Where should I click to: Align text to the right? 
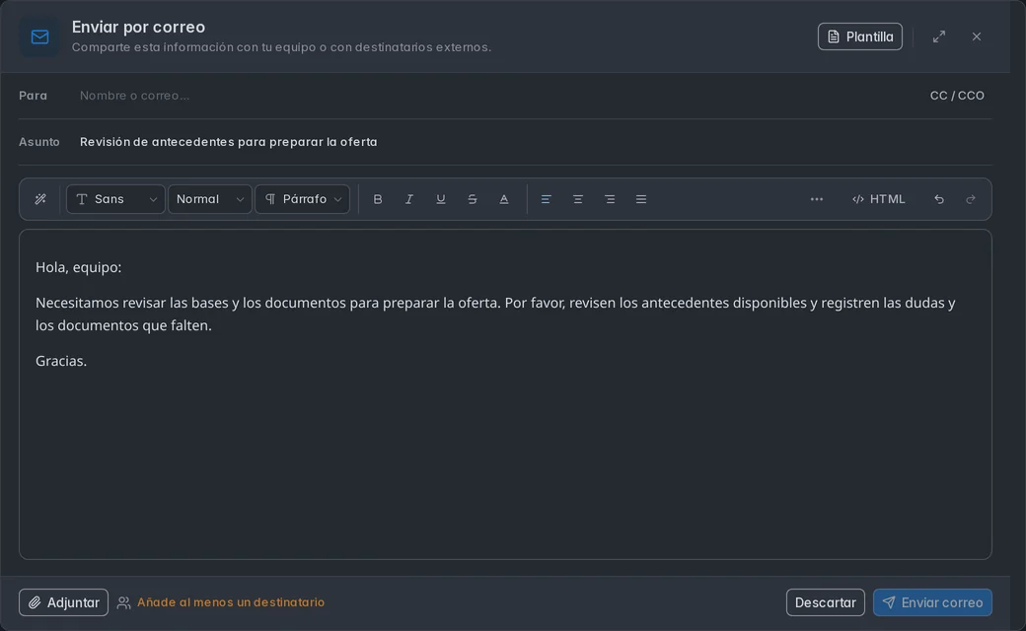click(610, 199)
